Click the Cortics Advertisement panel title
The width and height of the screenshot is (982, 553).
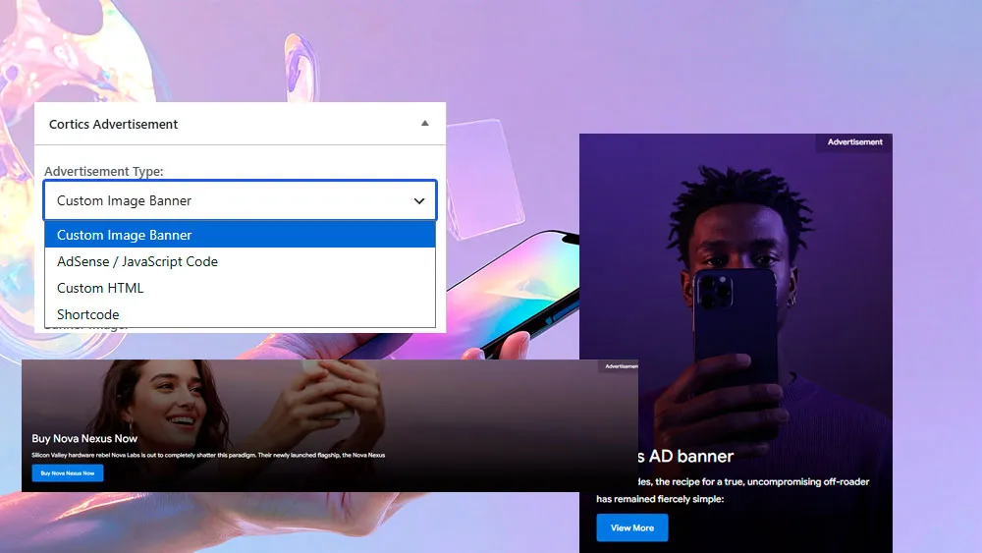(113, 124)
